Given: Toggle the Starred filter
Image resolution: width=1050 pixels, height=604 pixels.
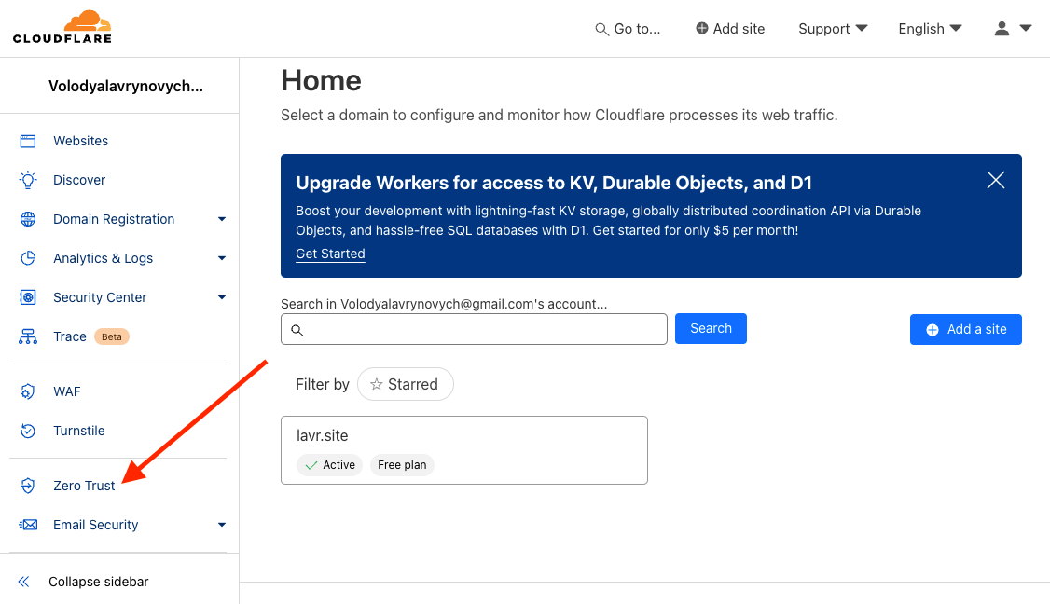Looking at the screenshot, I should coord(405,384).
